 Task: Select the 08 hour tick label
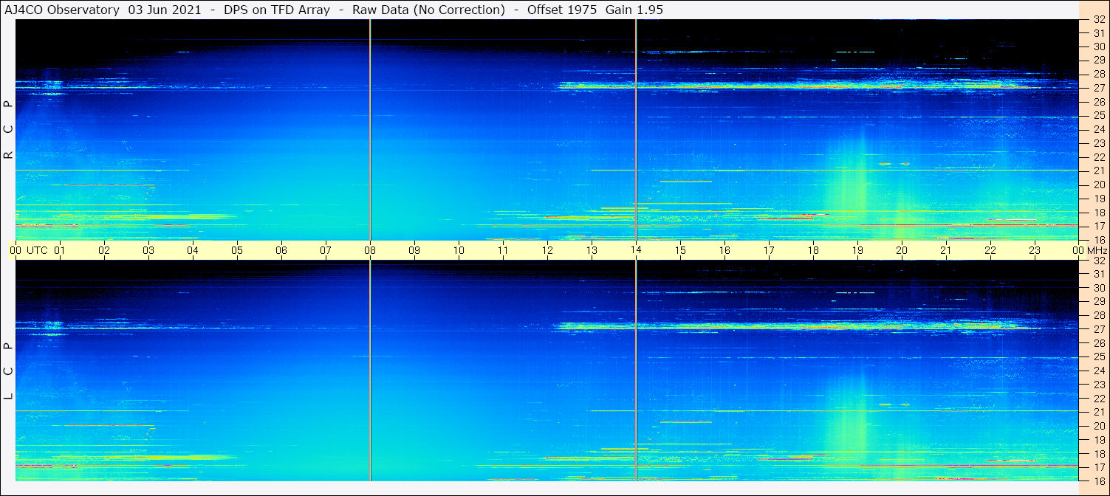370,250
